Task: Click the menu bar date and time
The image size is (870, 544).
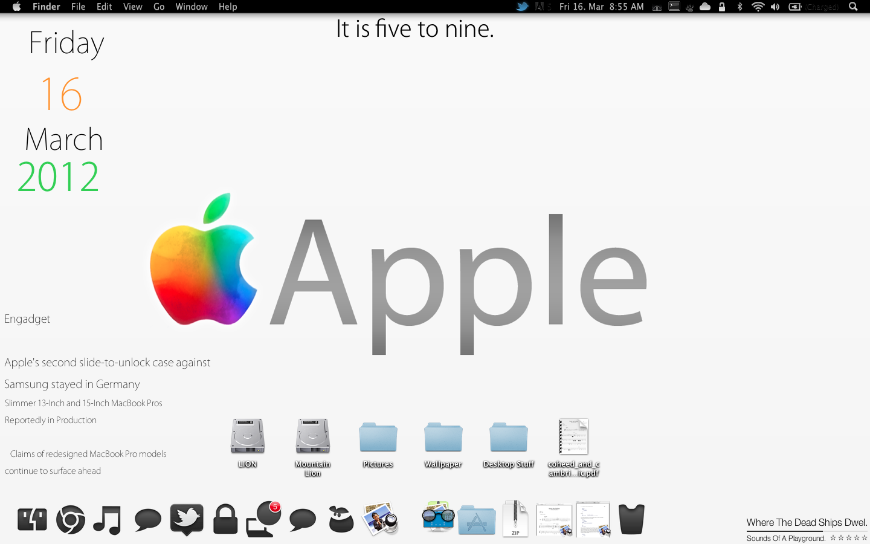Action: [602, 7]
